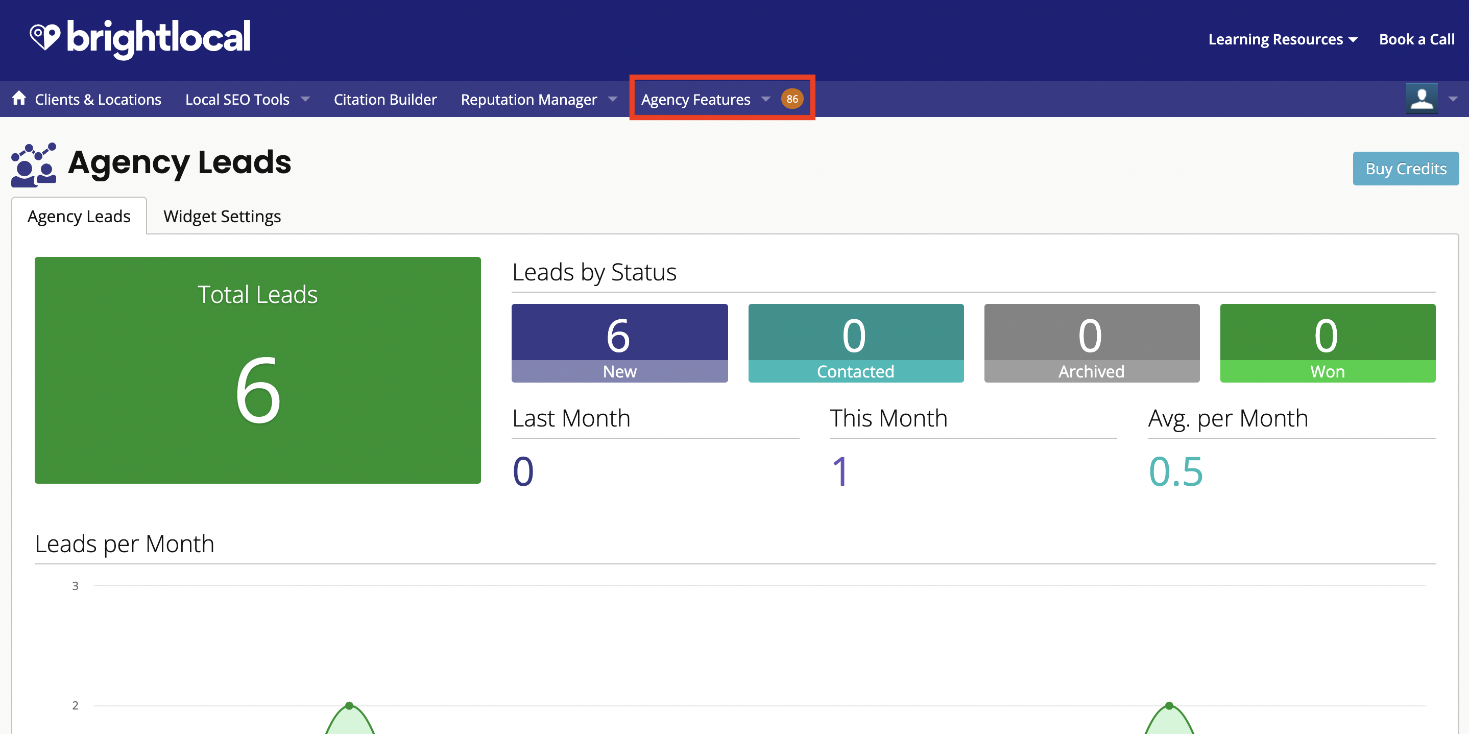Select the Contacted leads status card

tap(855, 343)
